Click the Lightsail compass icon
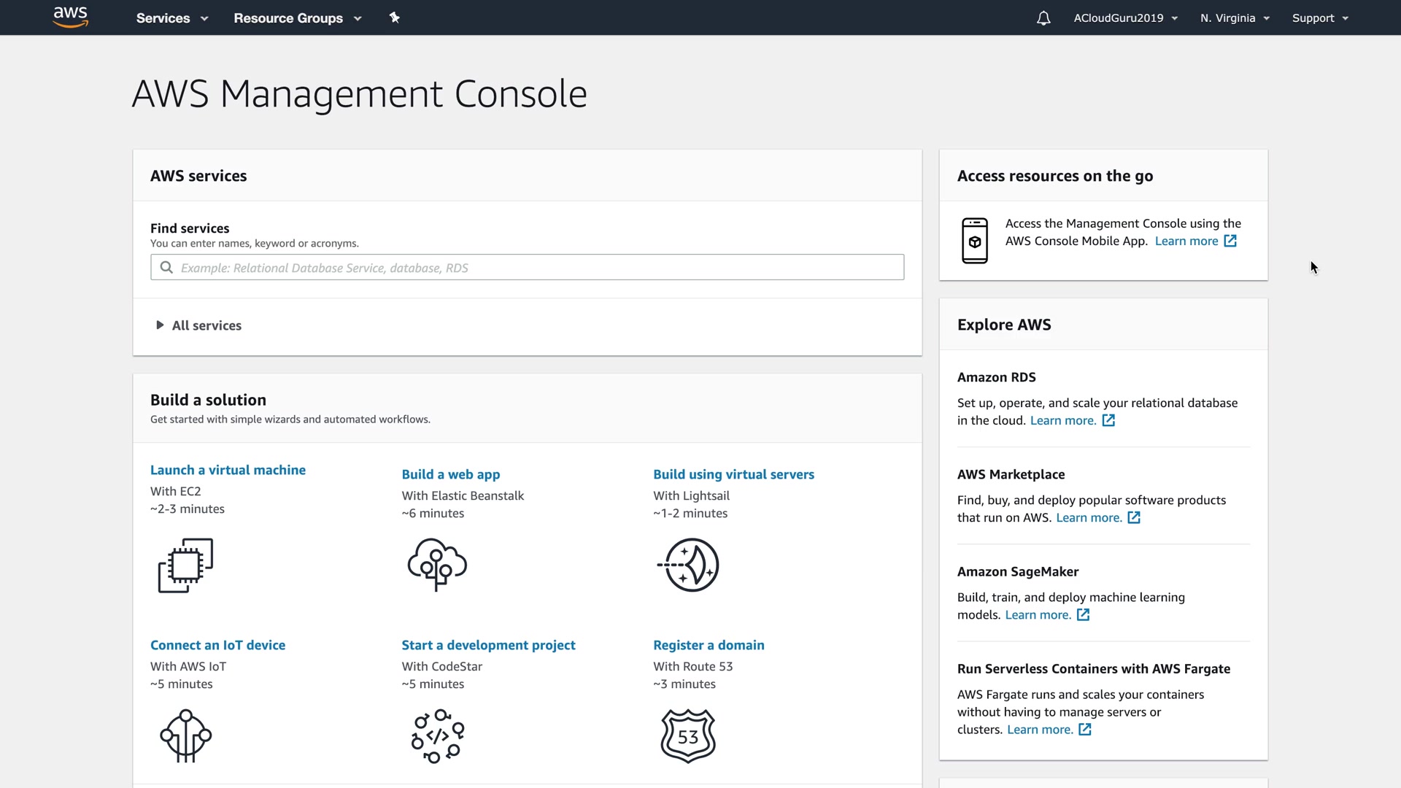 click(x=688, y=565)
